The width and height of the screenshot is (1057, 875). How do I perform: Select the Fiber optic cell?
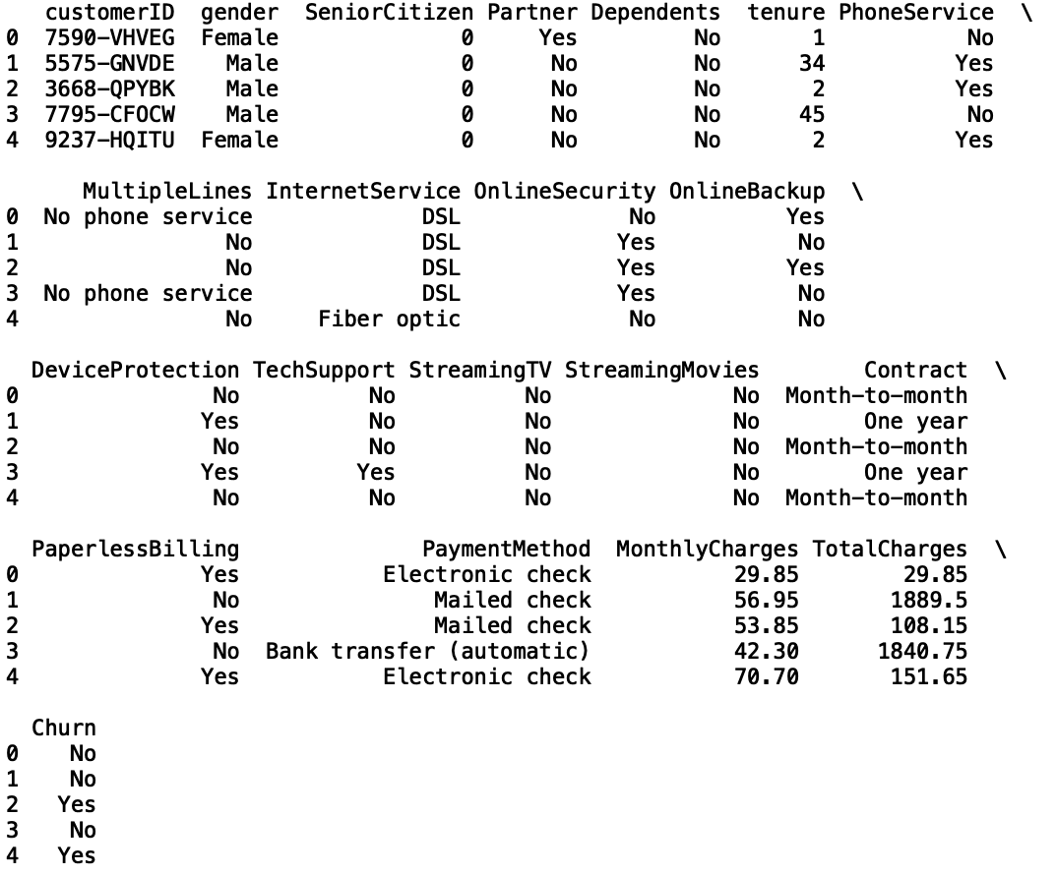[389, 319]
